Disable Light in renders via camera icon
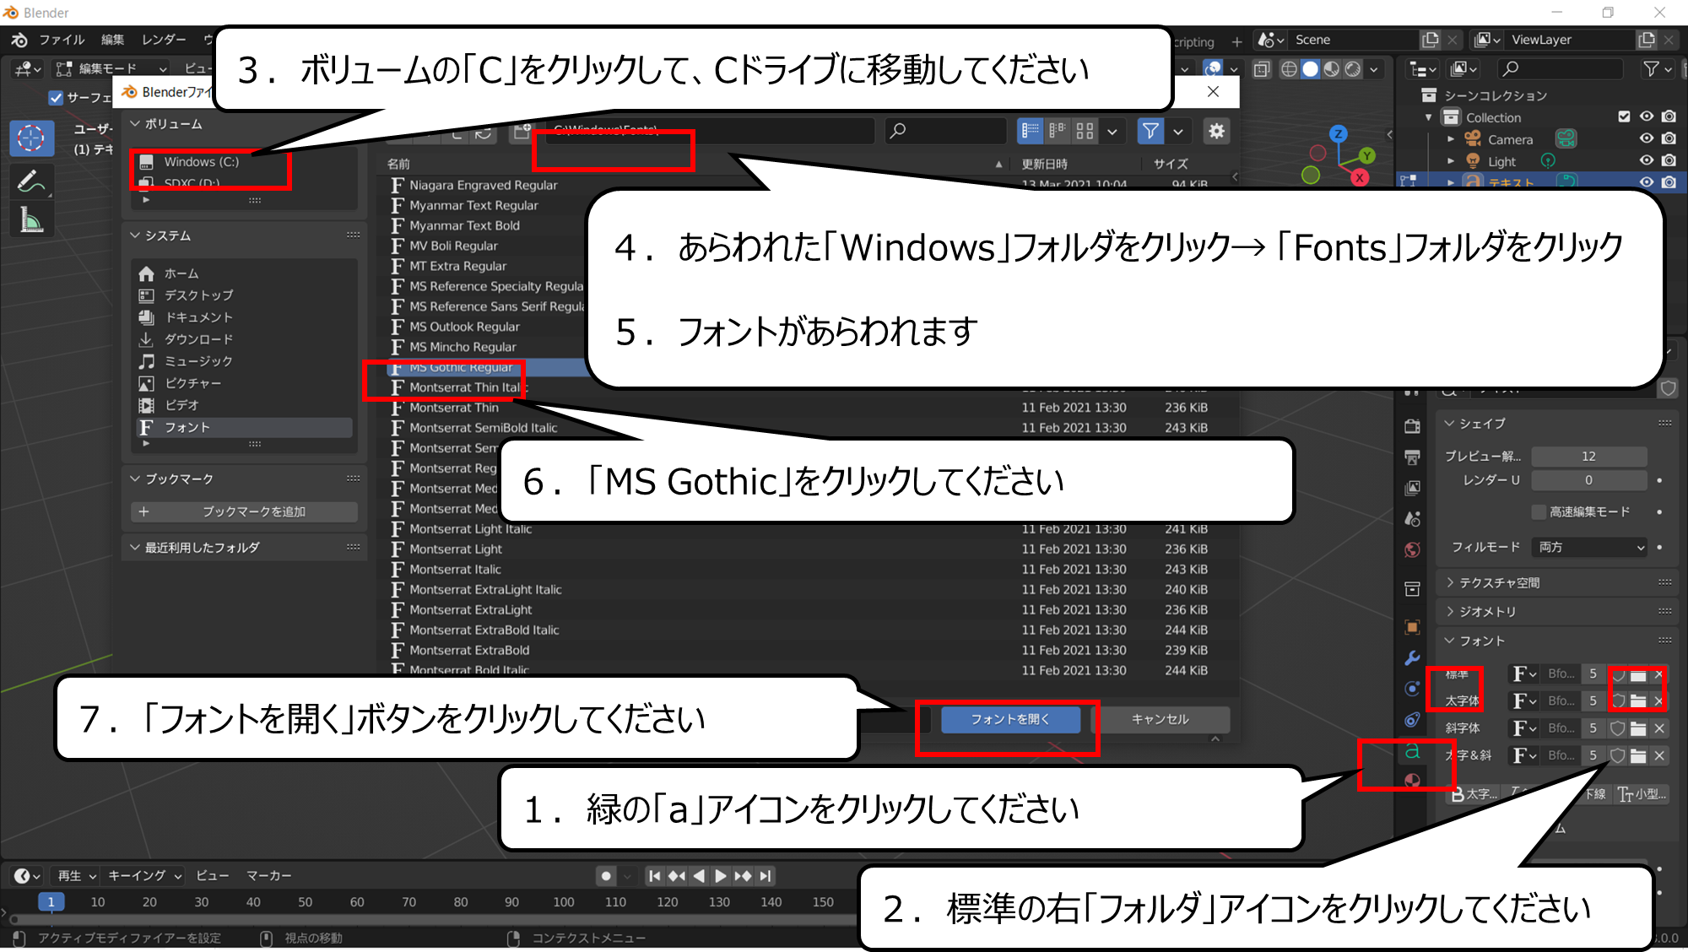This screenshot has height=952, width=1688. tap(1669, 160)
